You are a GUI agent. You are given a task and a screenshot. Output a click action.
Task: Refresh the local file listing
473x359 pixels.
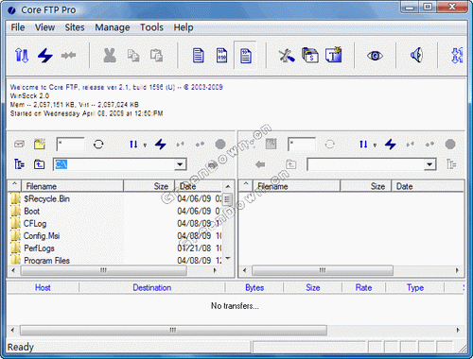pos(98,145)
